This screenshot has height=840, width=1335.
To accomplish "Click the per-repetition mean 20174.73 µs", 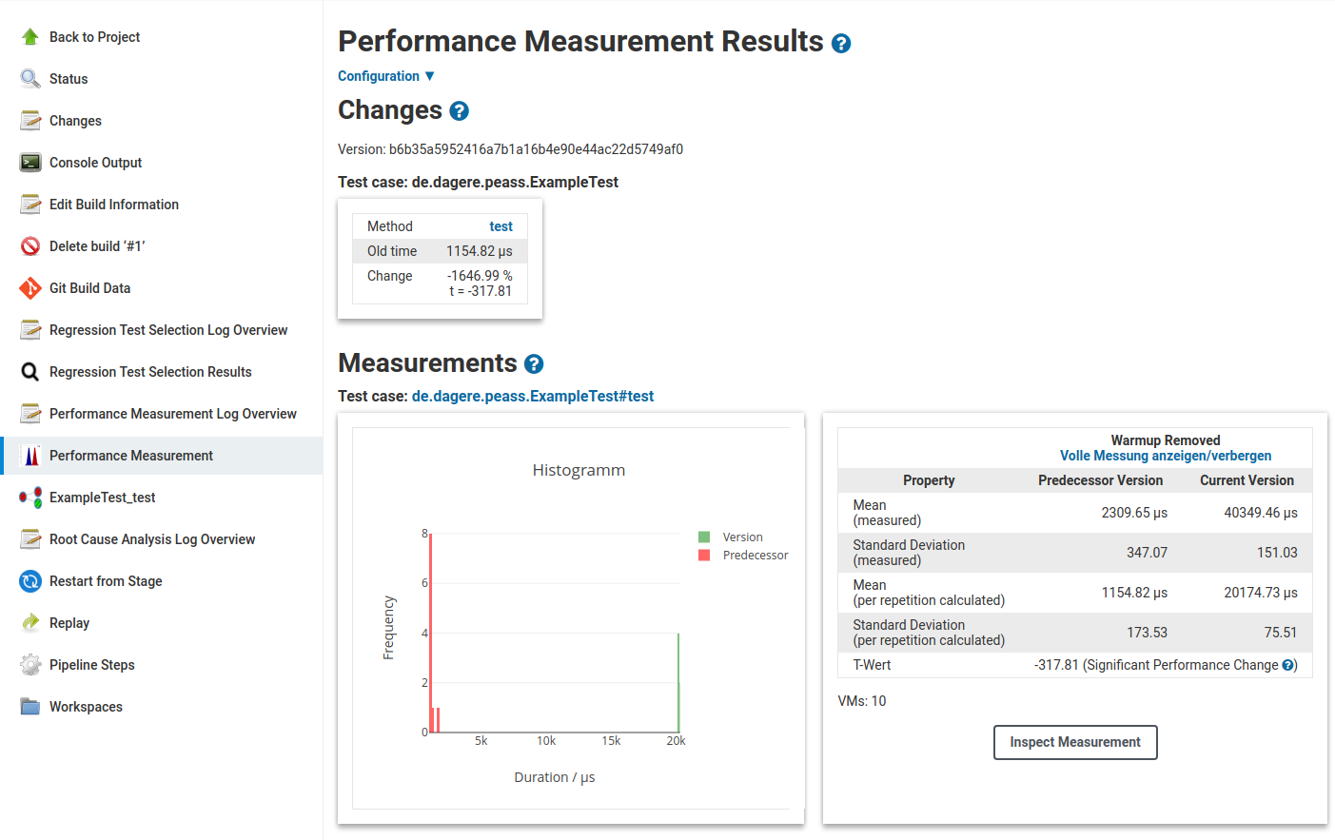I will click(x=1261, y=593).
